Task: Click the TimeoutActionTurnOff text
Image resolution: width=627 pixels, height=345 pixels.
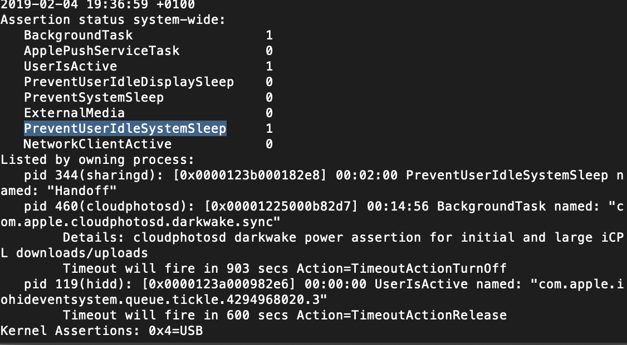Action: coord(433,269)
